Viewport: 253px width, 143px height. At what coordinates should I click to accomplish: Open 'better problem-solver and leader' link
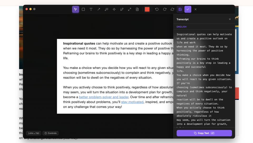[104, 97]
